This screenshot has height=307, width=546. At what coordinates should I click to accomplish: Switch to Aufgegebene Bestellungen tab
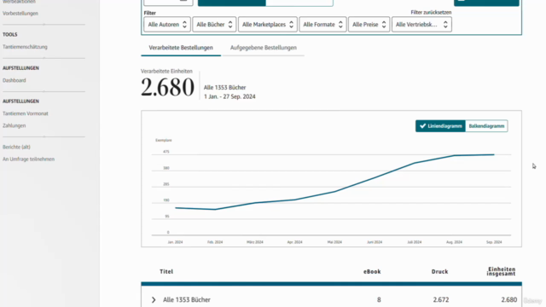264,48
